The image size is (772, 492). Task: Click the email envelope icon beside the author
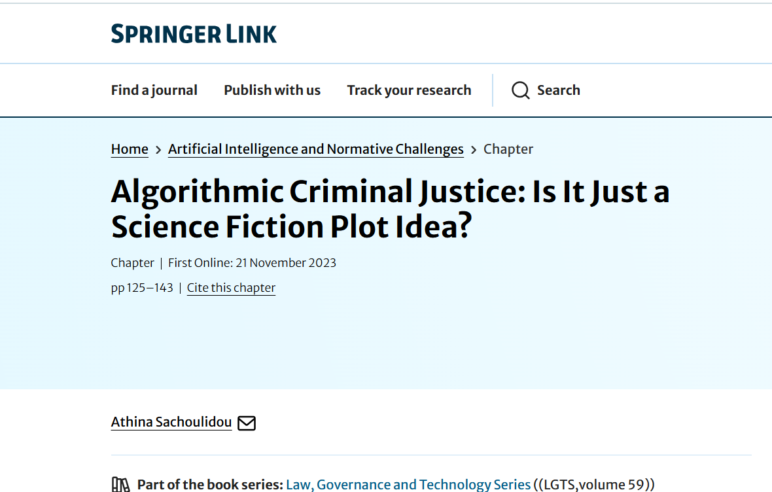pyautogui.click(x=247, y=423)
